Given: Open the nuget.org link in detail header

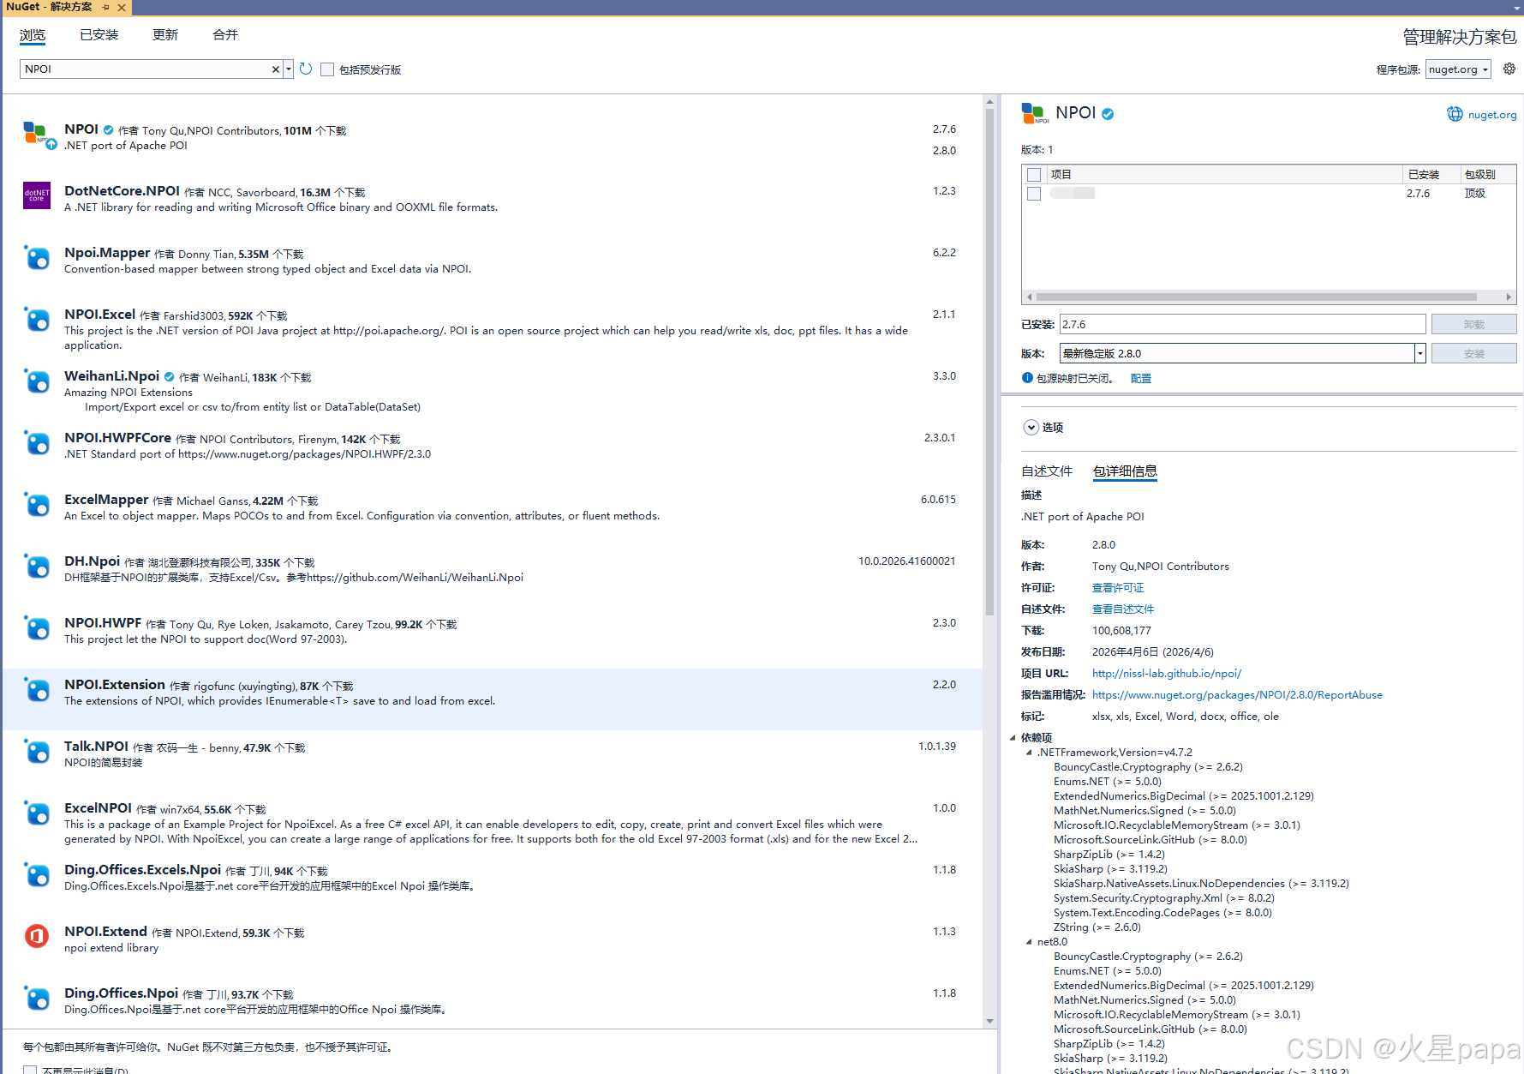Looking at the screenshot, I should click(x=1492, y=115).
